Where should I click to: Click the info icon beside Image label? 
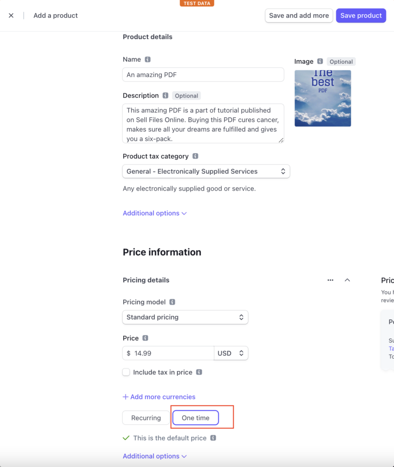[x=320, y=61]
